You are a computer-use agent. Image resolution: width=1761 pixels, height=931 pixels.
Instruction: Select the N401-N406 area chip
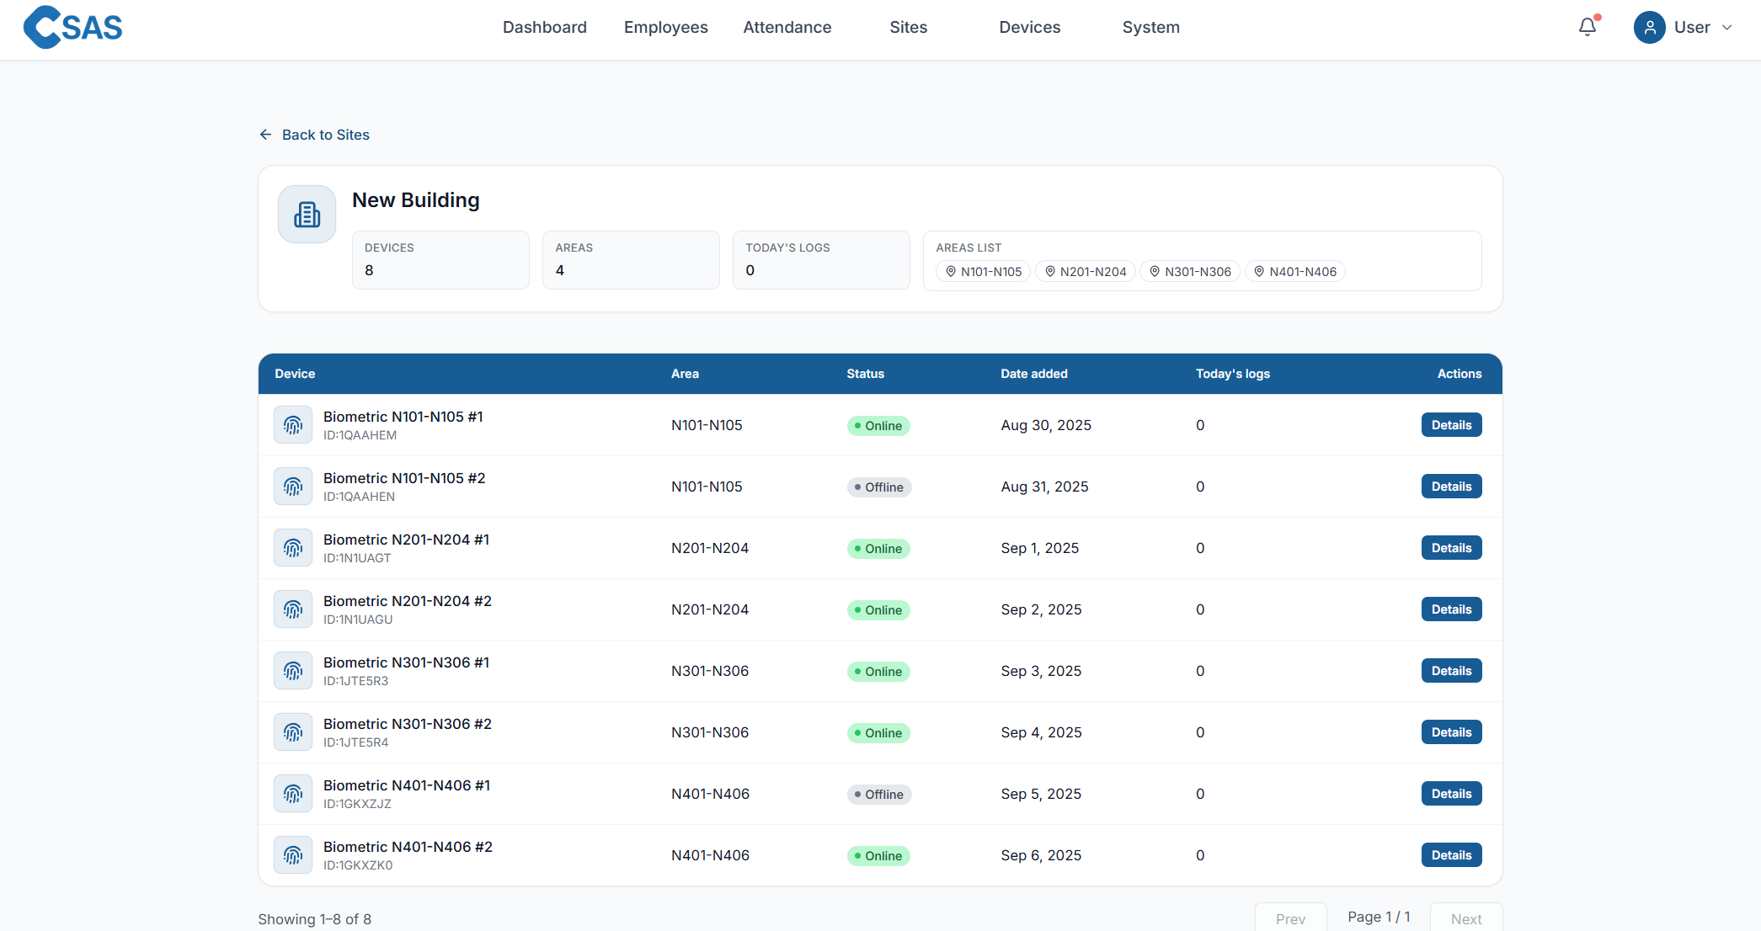pyautogui.click(x=1295, y=272)
